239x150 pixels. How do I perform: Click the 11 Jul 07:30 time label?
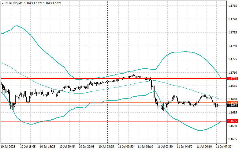coord(224,147)
